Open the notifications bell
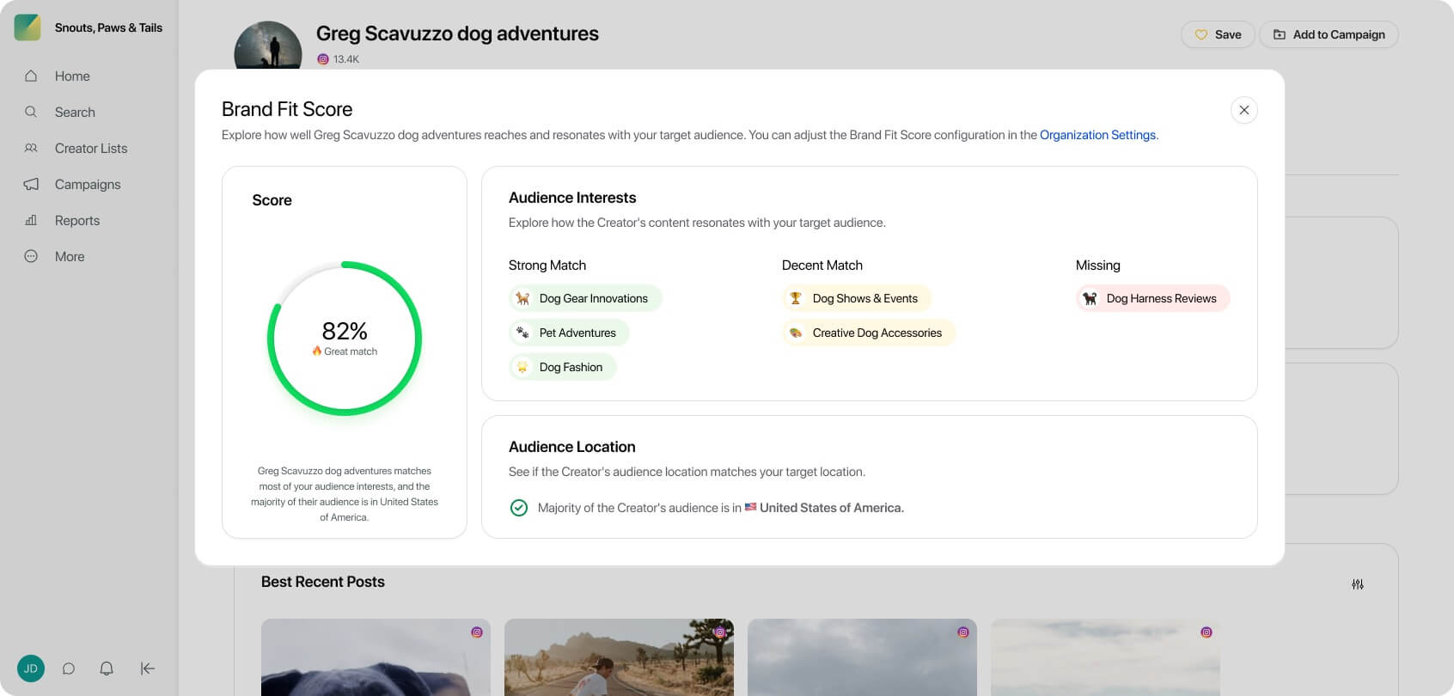 coord(107,669)
